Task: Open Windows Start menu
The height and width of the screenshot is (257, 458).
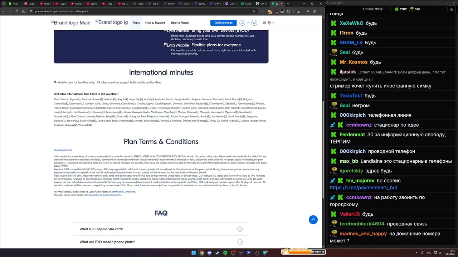Action: [194, 253]
